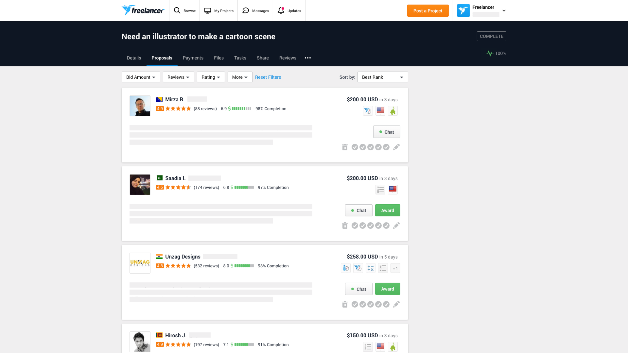Click trash icon on Unzag Designs bid
The image size is (628, 353).
tap(345, 304)
